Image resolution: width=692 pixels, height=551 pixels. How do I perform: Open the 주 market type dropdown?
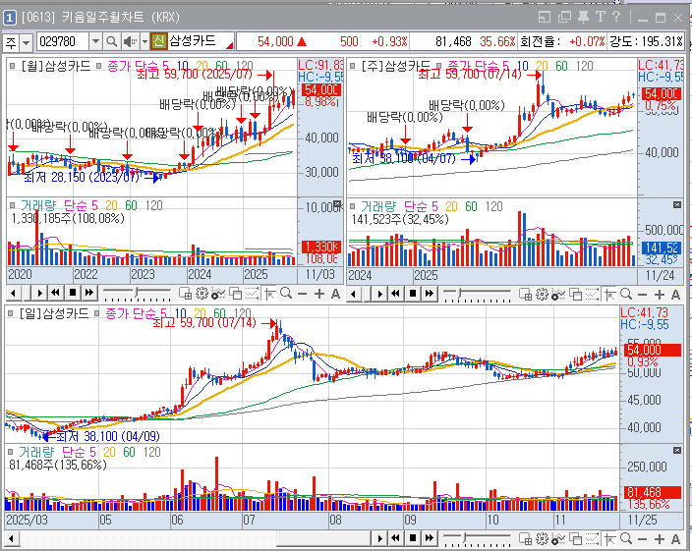coord(26,43)
